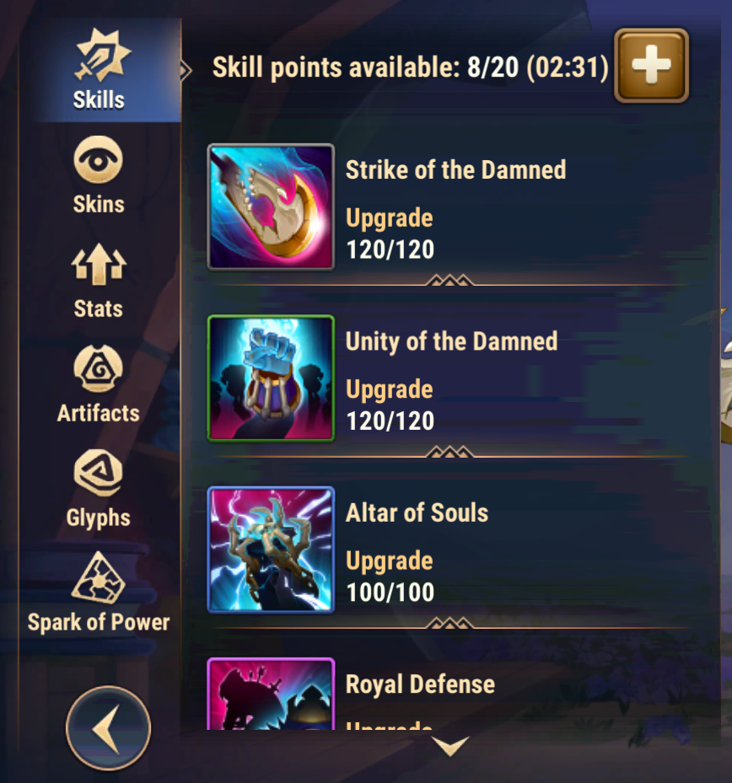Image resolution: width=732 pixels, height=783 pixels.
Task: Select the Glyphs icon
Action: click(99, 473)
